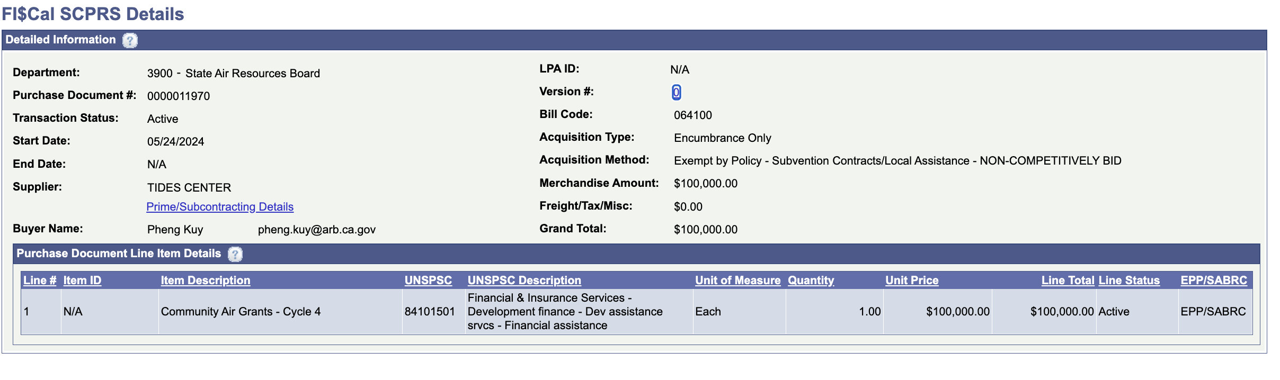
Task: Sort by Item Description column
Action: 206,281
